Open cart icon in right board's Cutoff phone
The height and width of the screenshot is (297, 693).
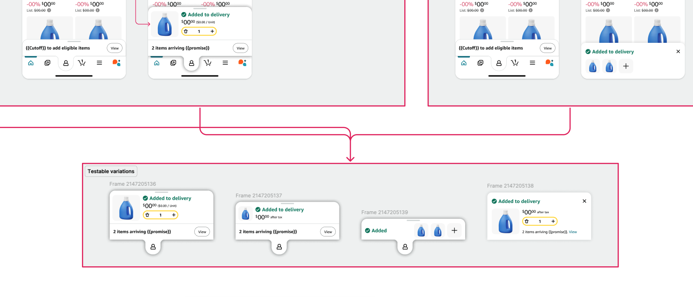[x=515, y=63]
